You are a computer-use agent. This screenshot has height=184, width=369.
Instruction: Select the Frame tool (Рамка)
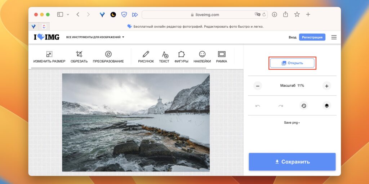(x=222, y=57)
